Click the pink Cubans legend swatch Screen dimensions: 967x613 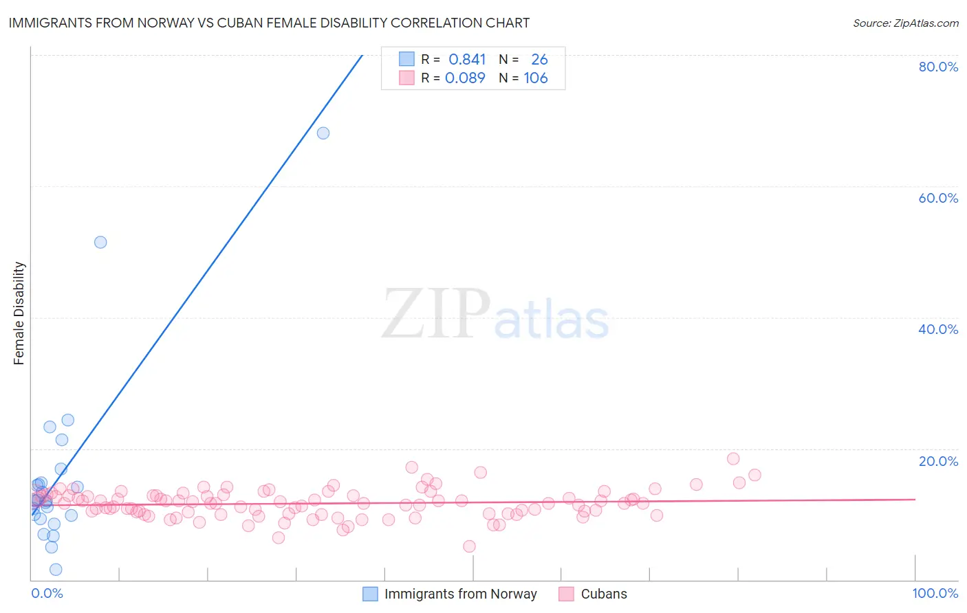click(567, 594)
